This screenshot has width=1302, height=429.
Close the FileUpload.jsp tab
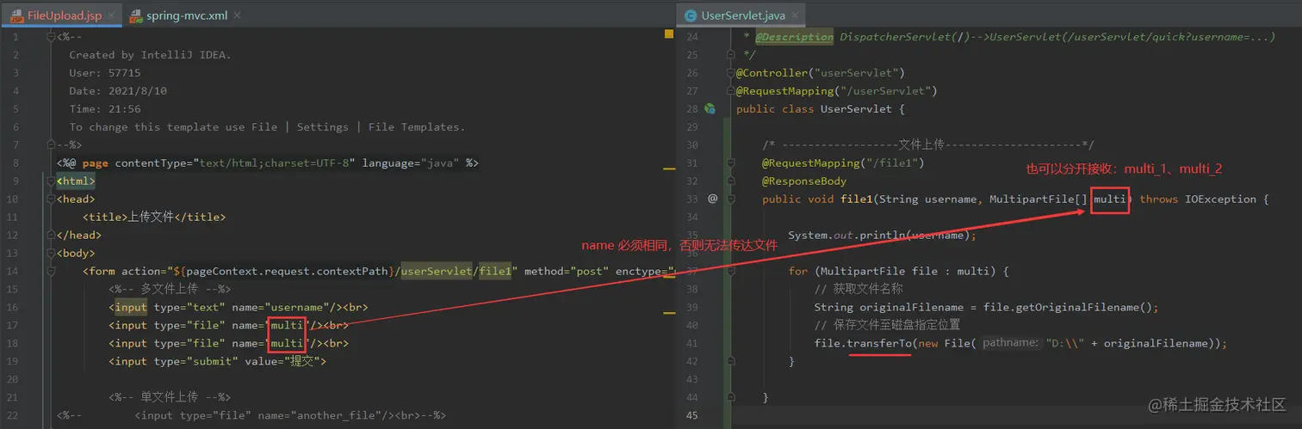point(113,15)
